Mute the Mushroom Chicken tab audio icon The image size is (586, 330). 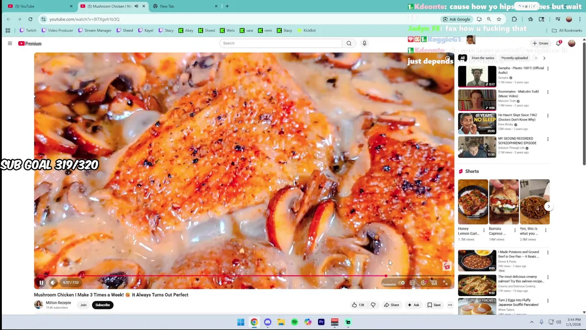[136, 6]
